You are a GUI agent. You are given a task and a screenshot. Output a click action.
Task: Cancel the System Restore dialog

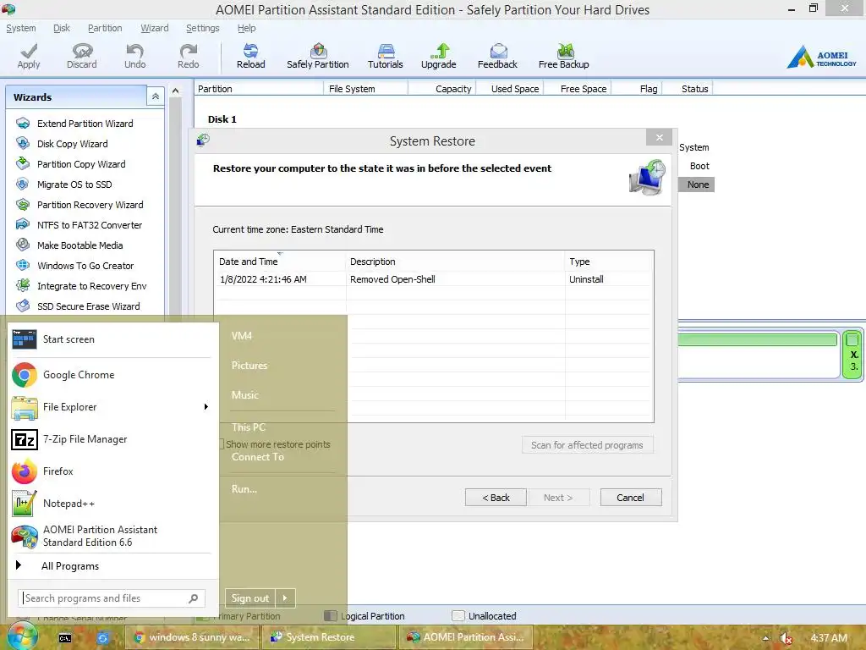[631, 498]
